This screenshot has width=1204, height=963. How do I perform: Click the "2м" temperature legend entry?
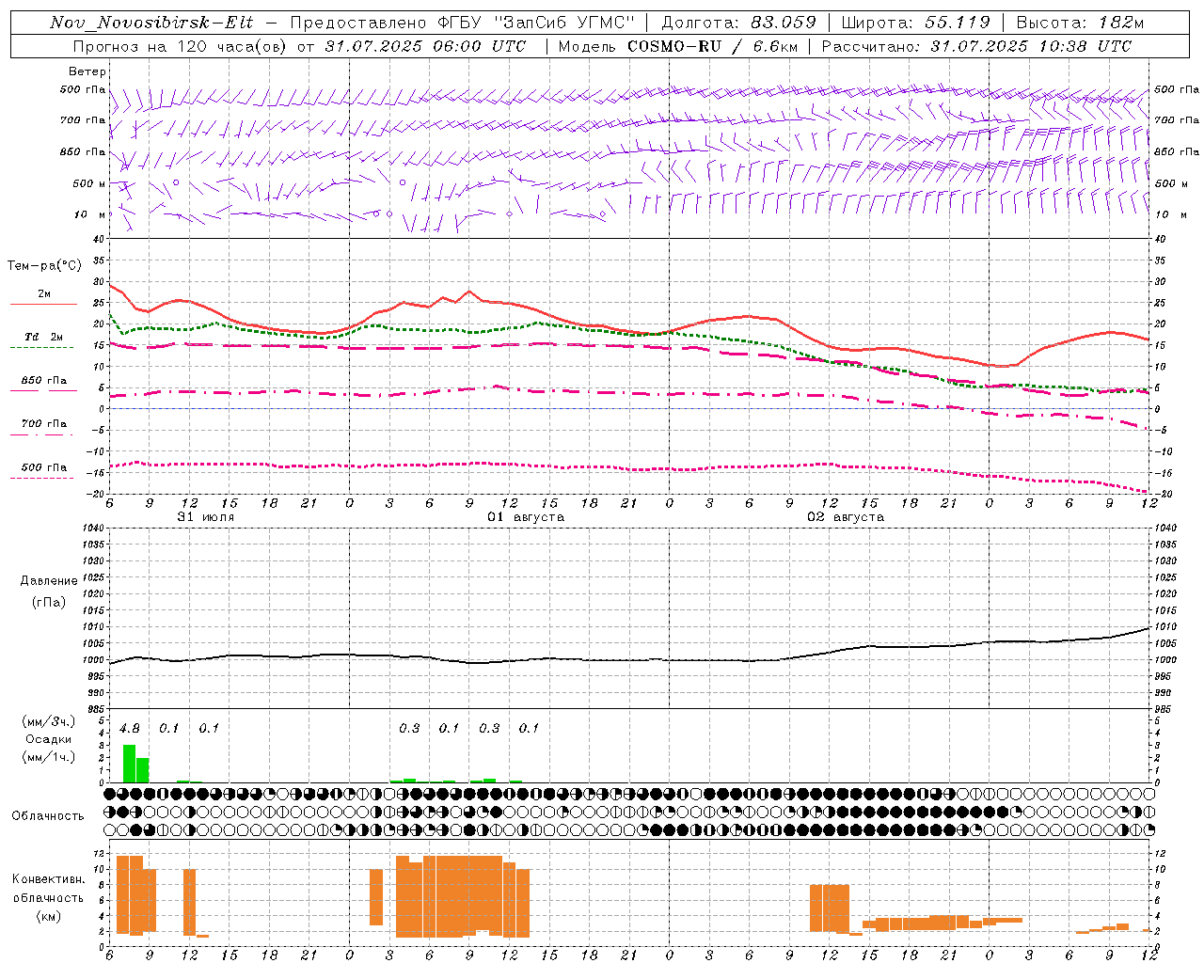(44, 294)
